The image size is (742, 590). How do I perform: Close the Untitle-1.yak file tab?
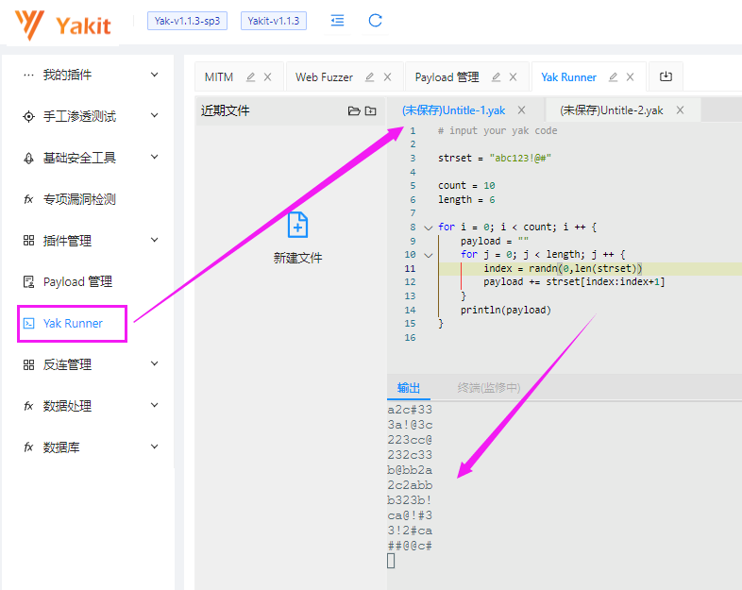pyautogui.click(x=521, y=110)
